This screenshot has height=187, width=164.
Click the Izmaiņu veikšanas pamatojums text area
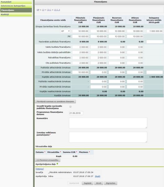tap(108, 137)
